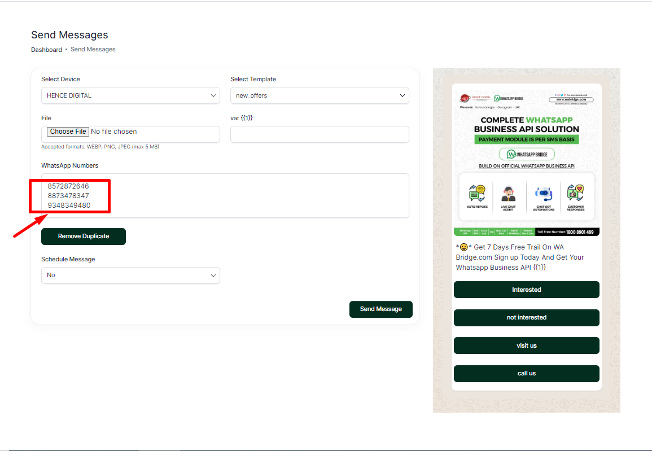The image size is (652, 451).
Task: Click the Remove Duplicate button
Action: point(83,236)
